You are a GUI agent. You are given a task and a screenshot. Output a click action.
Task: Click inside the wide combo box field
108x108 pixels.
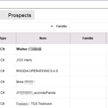click(27, 26)
